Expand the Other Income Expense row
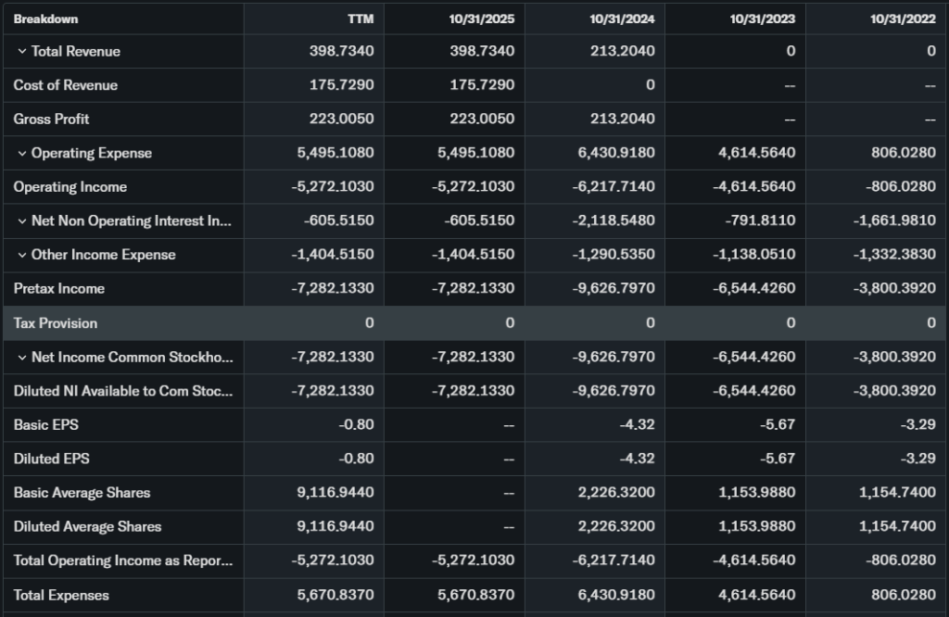949x617 pixels. pos(22,256)
